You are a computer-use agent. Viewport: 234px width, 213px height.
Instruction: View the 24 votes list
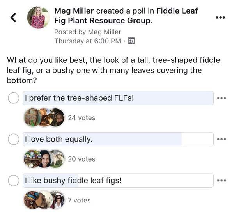coord(82,118)
